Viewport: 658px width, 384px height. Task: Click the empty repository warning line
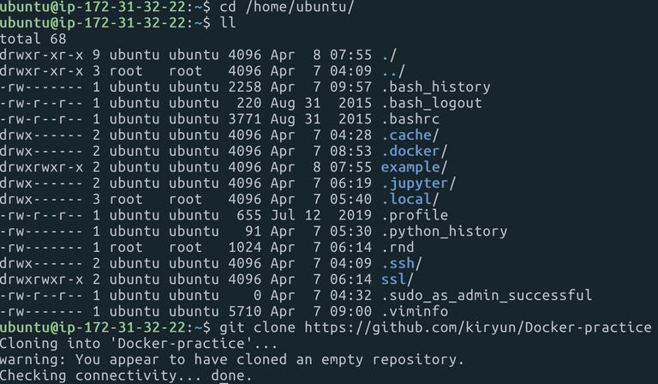point(232,360)
